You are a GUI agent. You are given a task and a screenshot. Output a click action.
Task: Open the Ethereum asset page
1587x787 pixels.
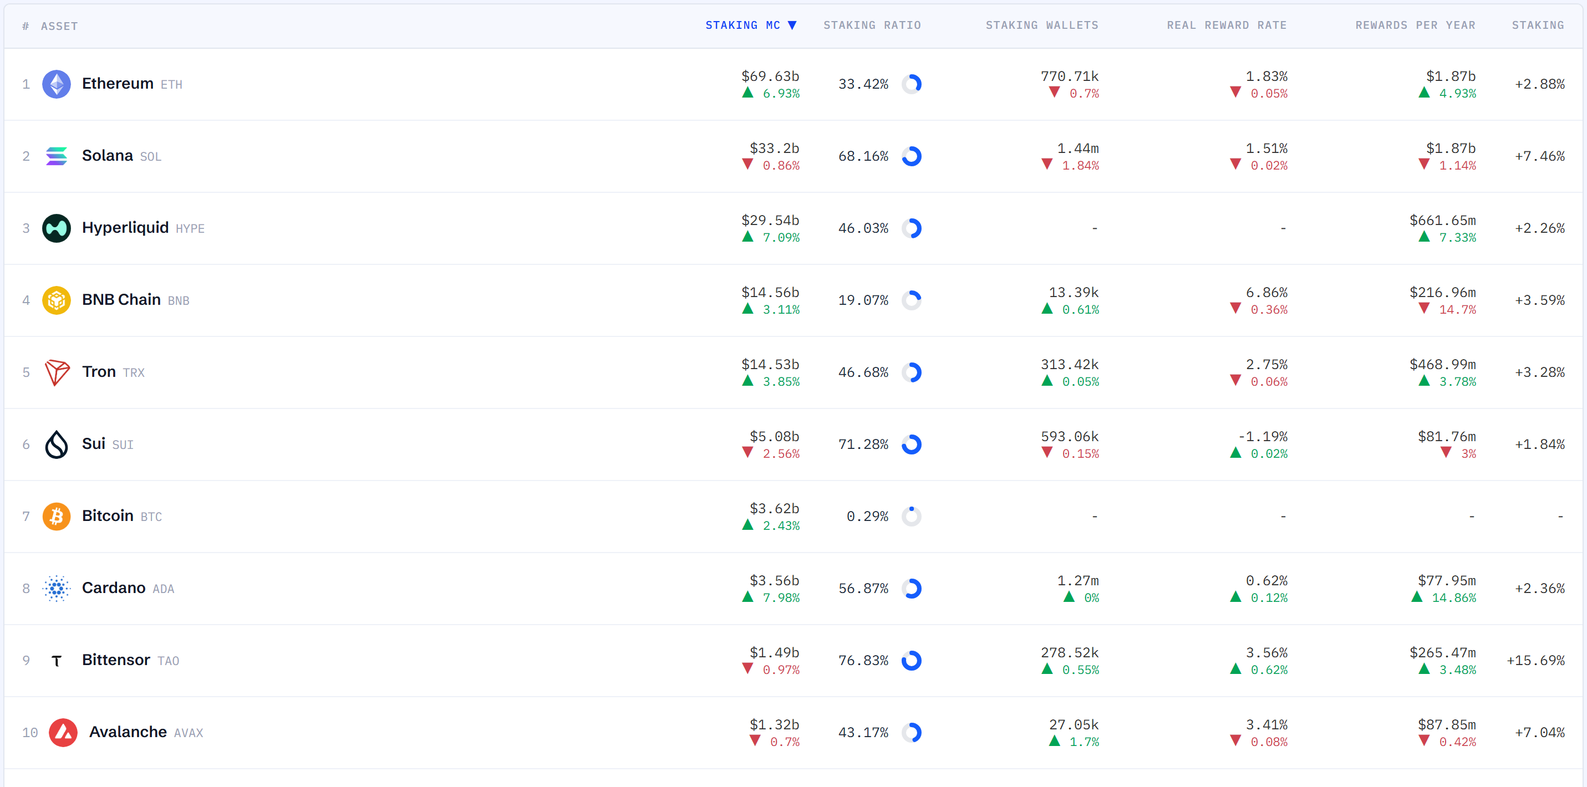coord(118,84)
